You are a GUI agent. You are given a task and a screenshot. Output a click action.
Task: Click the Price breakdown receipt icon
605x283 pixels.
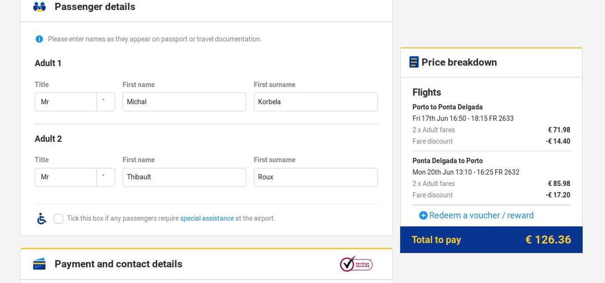[414, 62]
